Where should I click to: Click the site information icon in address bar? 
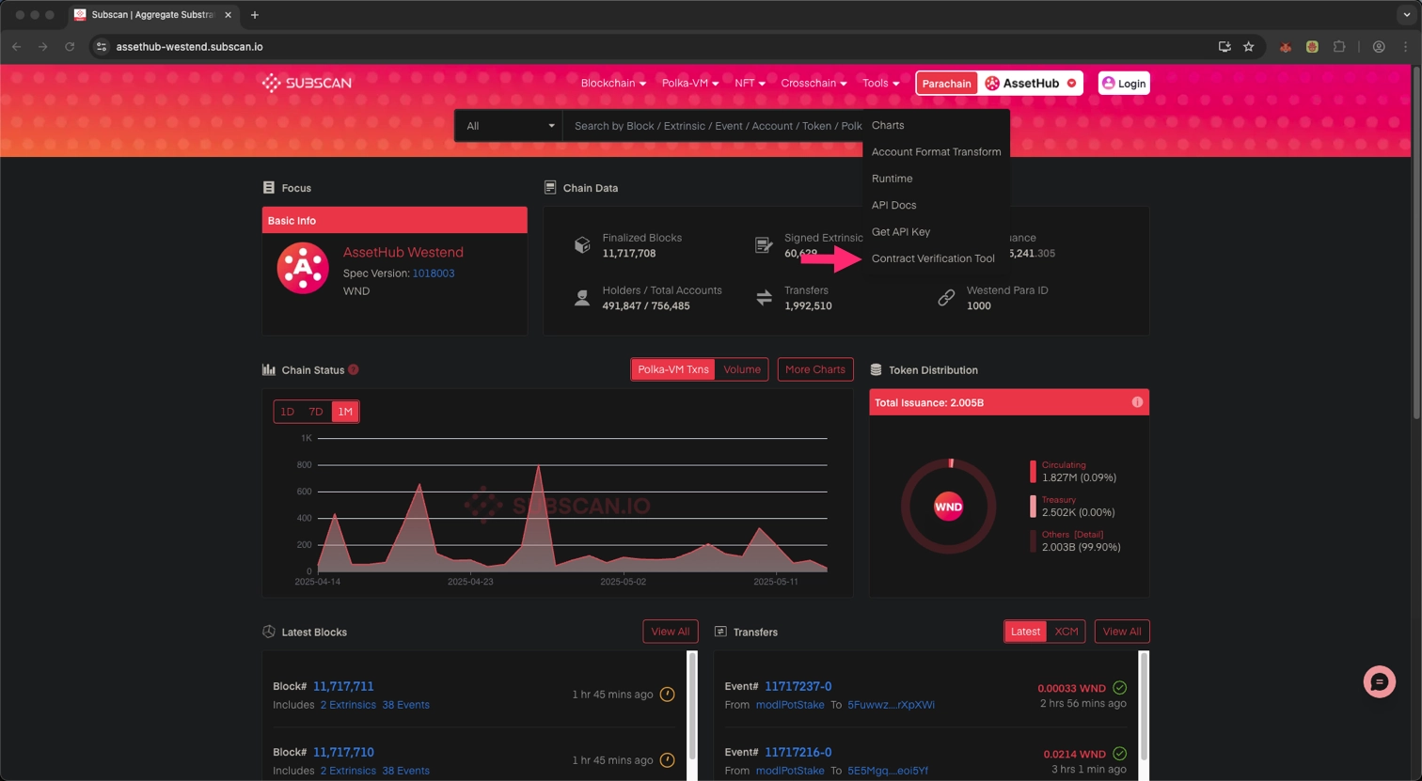point(102,46)
